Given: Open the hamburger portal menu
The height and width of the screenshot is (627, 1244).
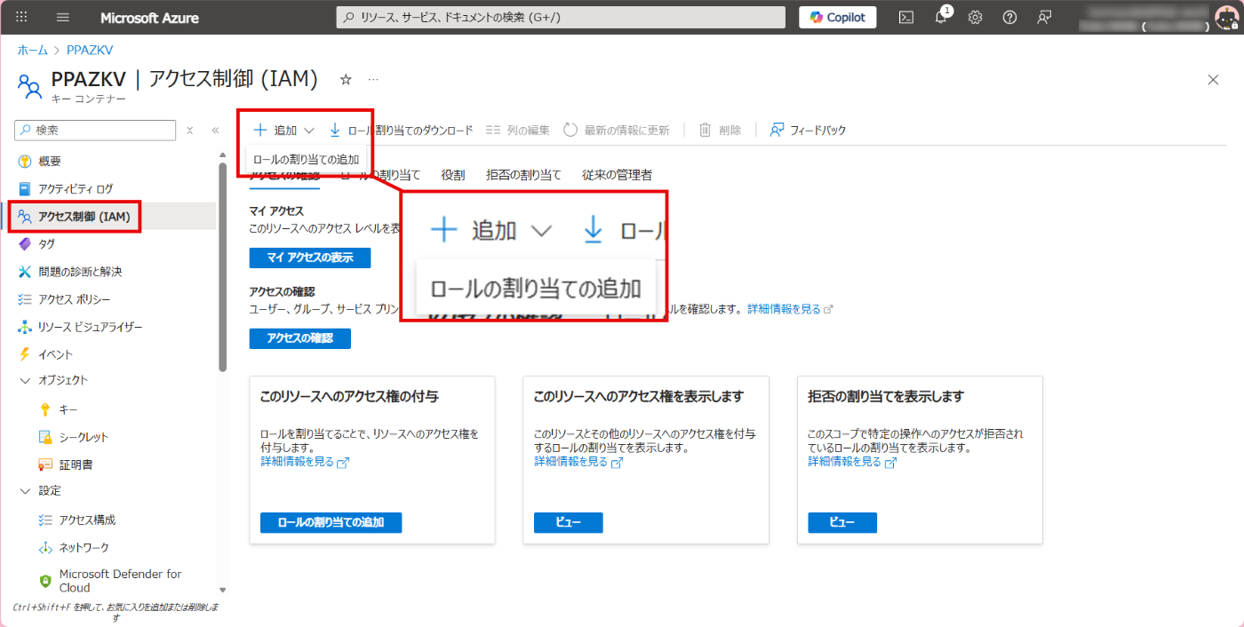Looking at the screenshot, I should pyautogui.click(x=63, y=17).
